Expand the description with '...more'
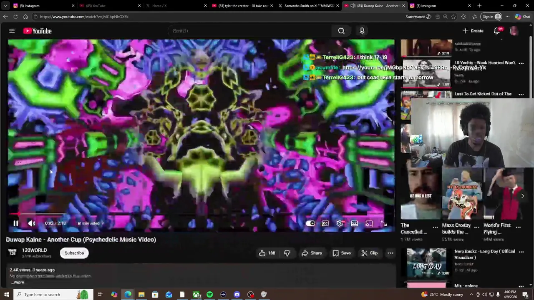This screenshot has width=534, height=300. click(18, 282)
